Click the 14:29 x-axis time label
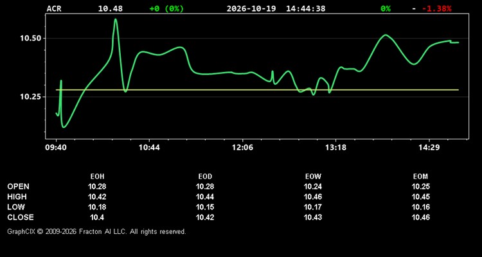 pos(429,148)
